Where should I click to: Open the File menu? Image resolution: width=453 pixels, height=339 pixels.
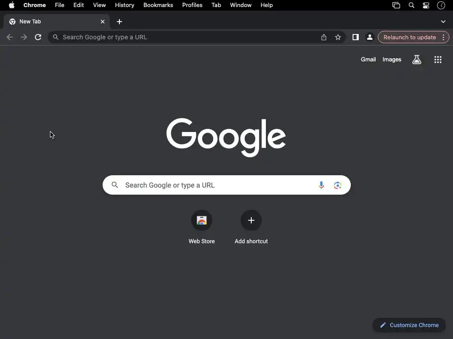click(x=60, y=5)
